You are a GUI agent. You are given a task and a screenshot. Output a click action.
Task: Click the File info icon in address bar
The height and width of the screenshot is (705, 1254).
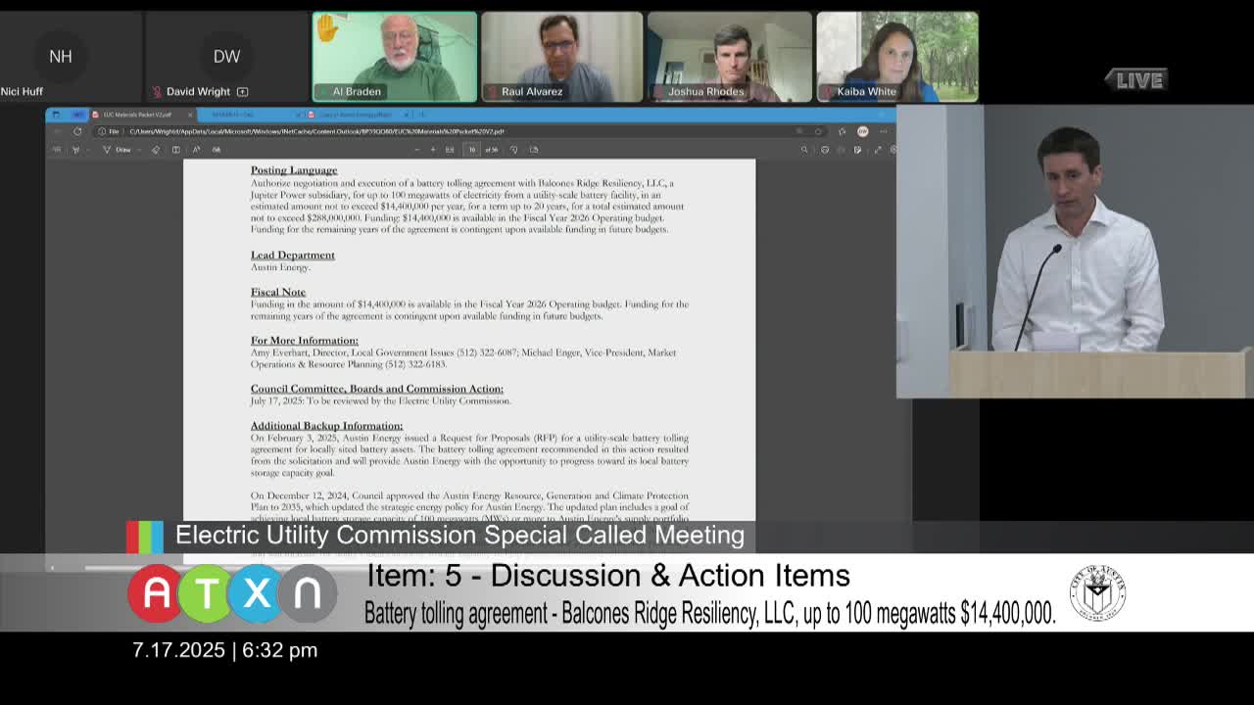coord(102,131)
